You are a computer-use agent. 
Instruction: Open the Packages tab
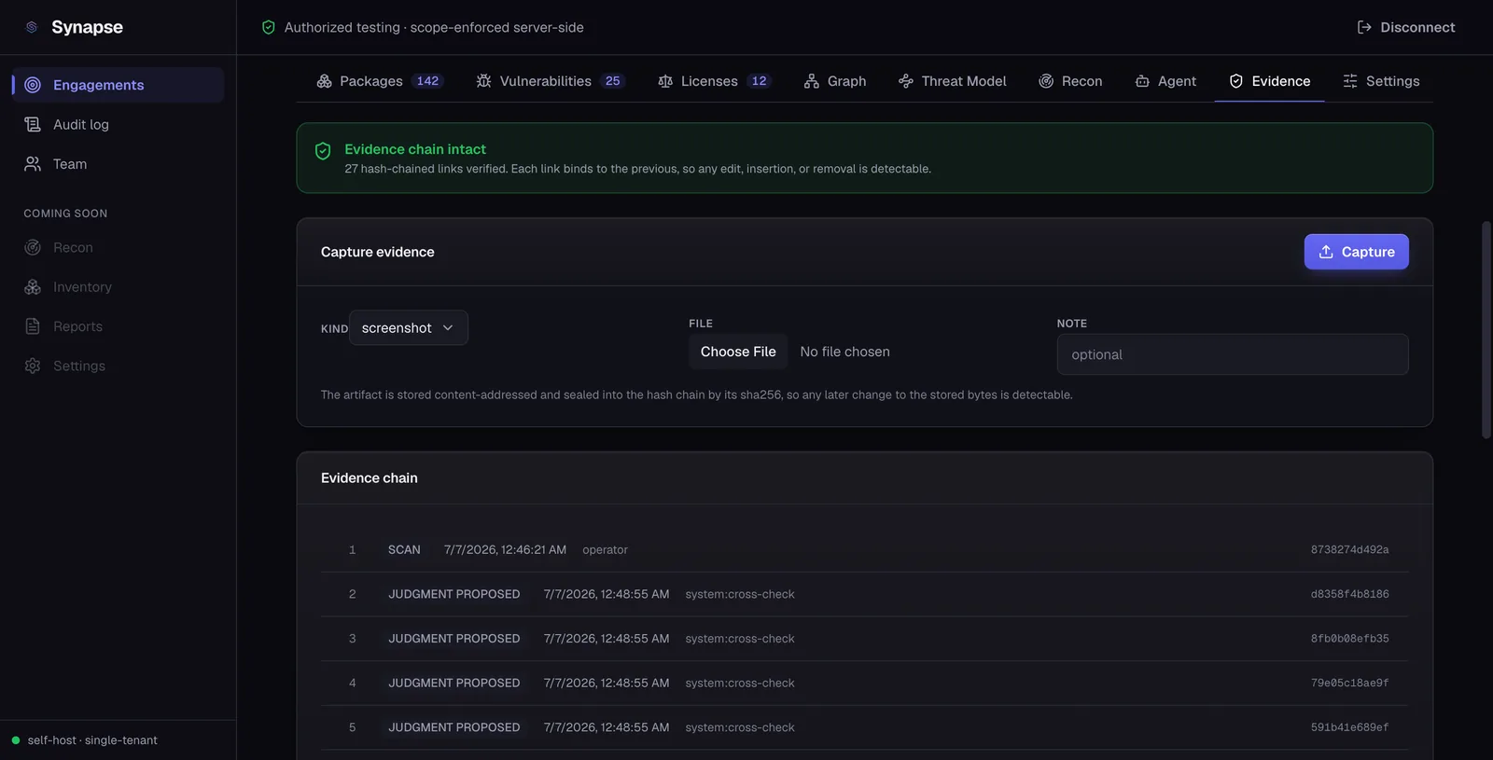pyautogui.click(x=380, y=81)
